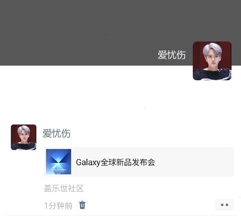241x218 pixels.
Task: Tap the 盖乐世社区 source label
Action: pos(64,188)
